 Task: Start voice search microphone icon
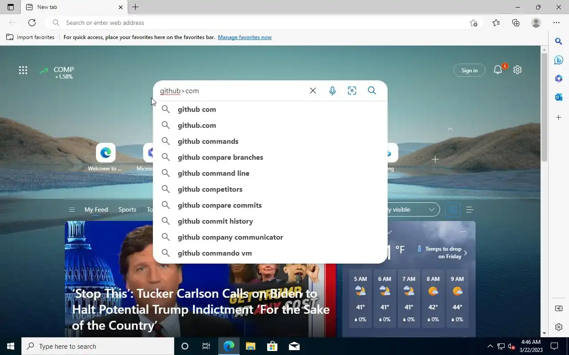(333, 91)
